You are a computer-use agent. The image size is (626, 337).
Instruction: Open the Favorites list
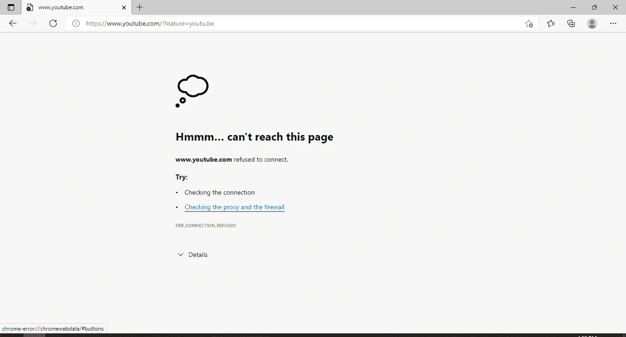[x=551, y=23]
